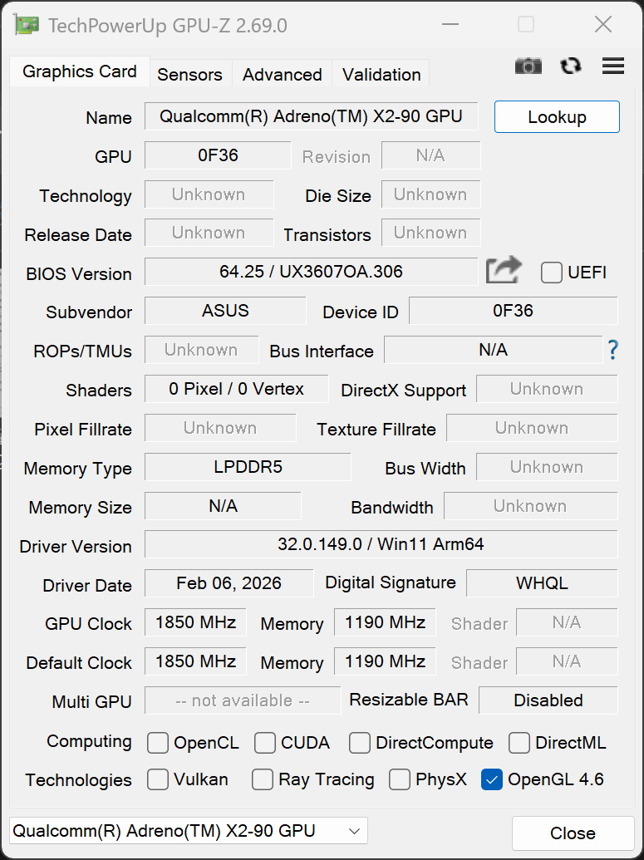Toggle the Ray Tracing checkbox
This screenshot has width=644, height=860.
pyautogui.click(x=263, y=779)
